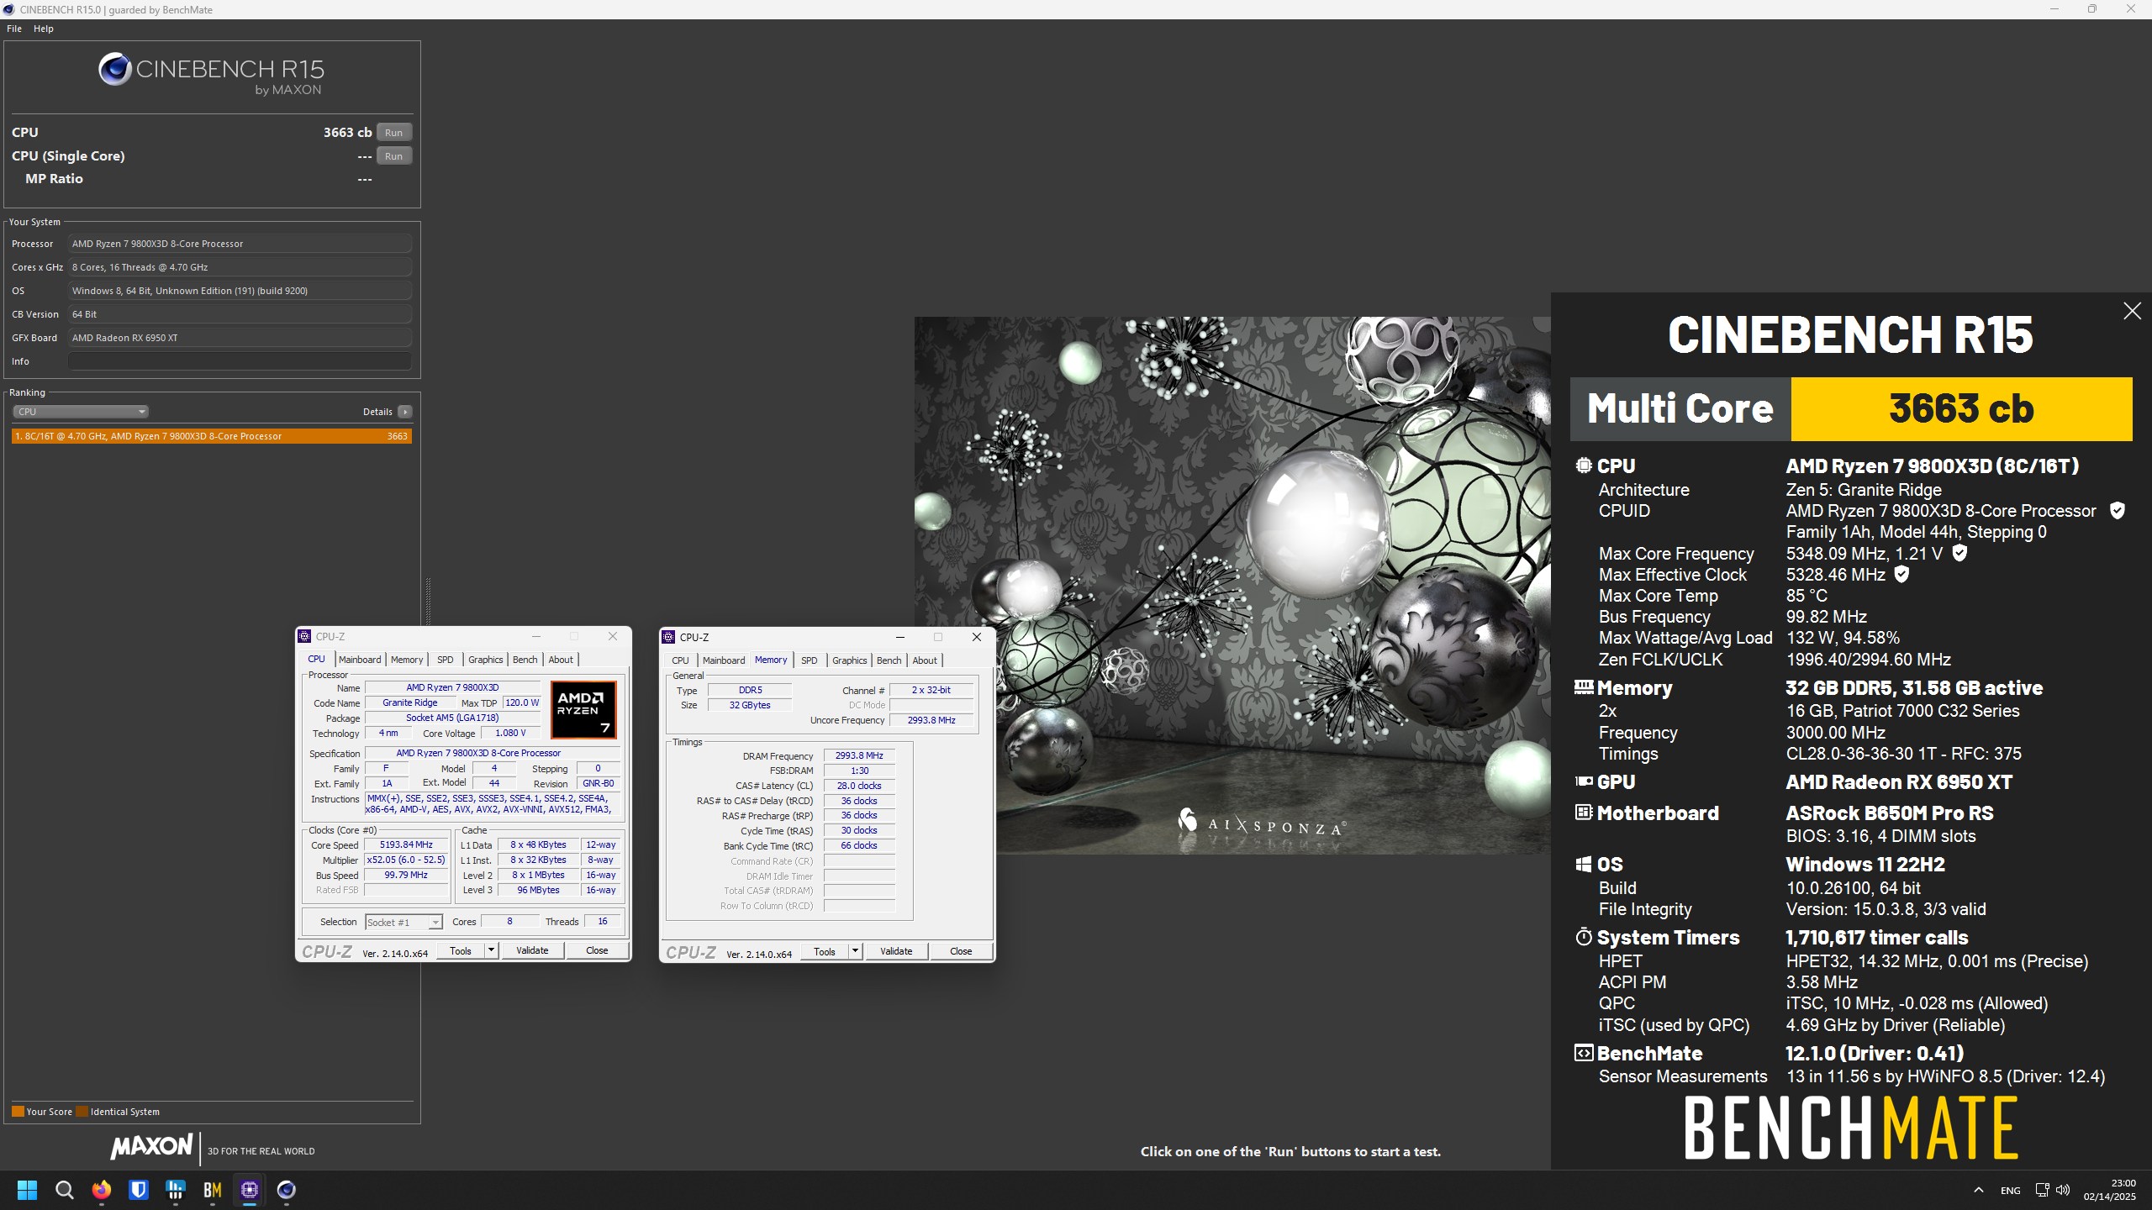Image resolution: width=2152 pixels, height=1210 pixels.
Task: Open Graphics tab in left CPU-Z
Action: [x=486, y=660]
